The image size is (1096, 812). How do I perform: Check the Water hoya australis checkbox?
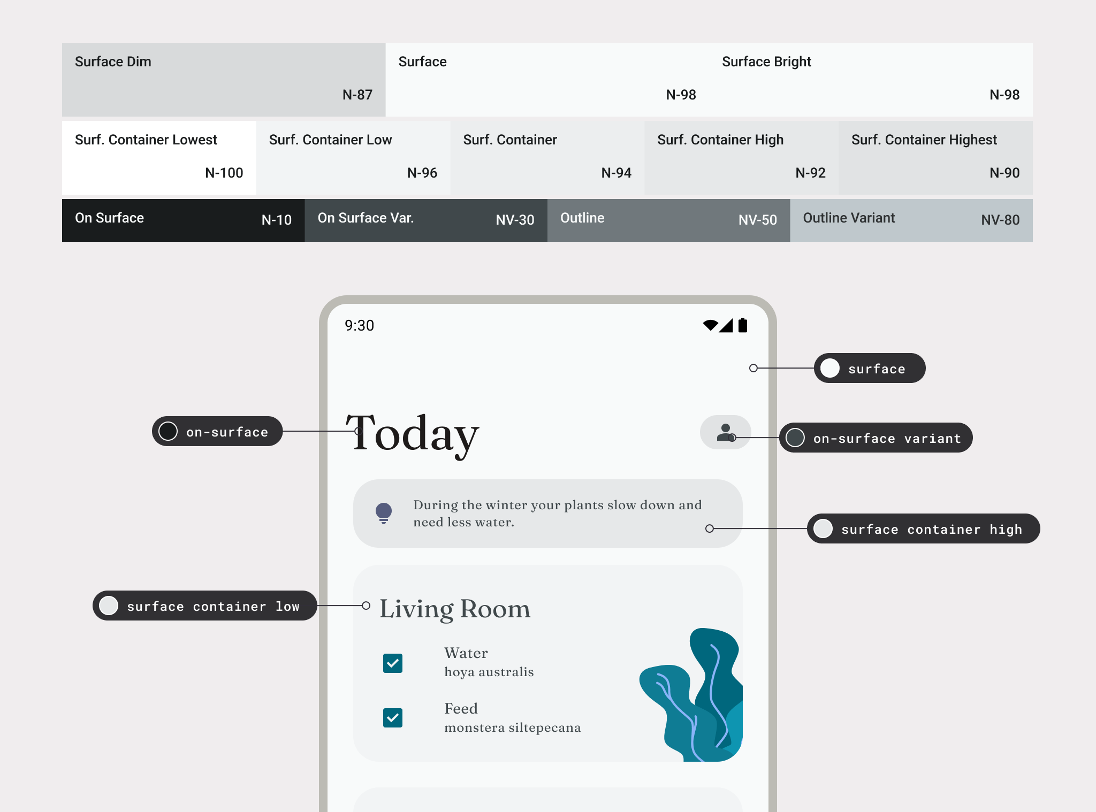393,662
